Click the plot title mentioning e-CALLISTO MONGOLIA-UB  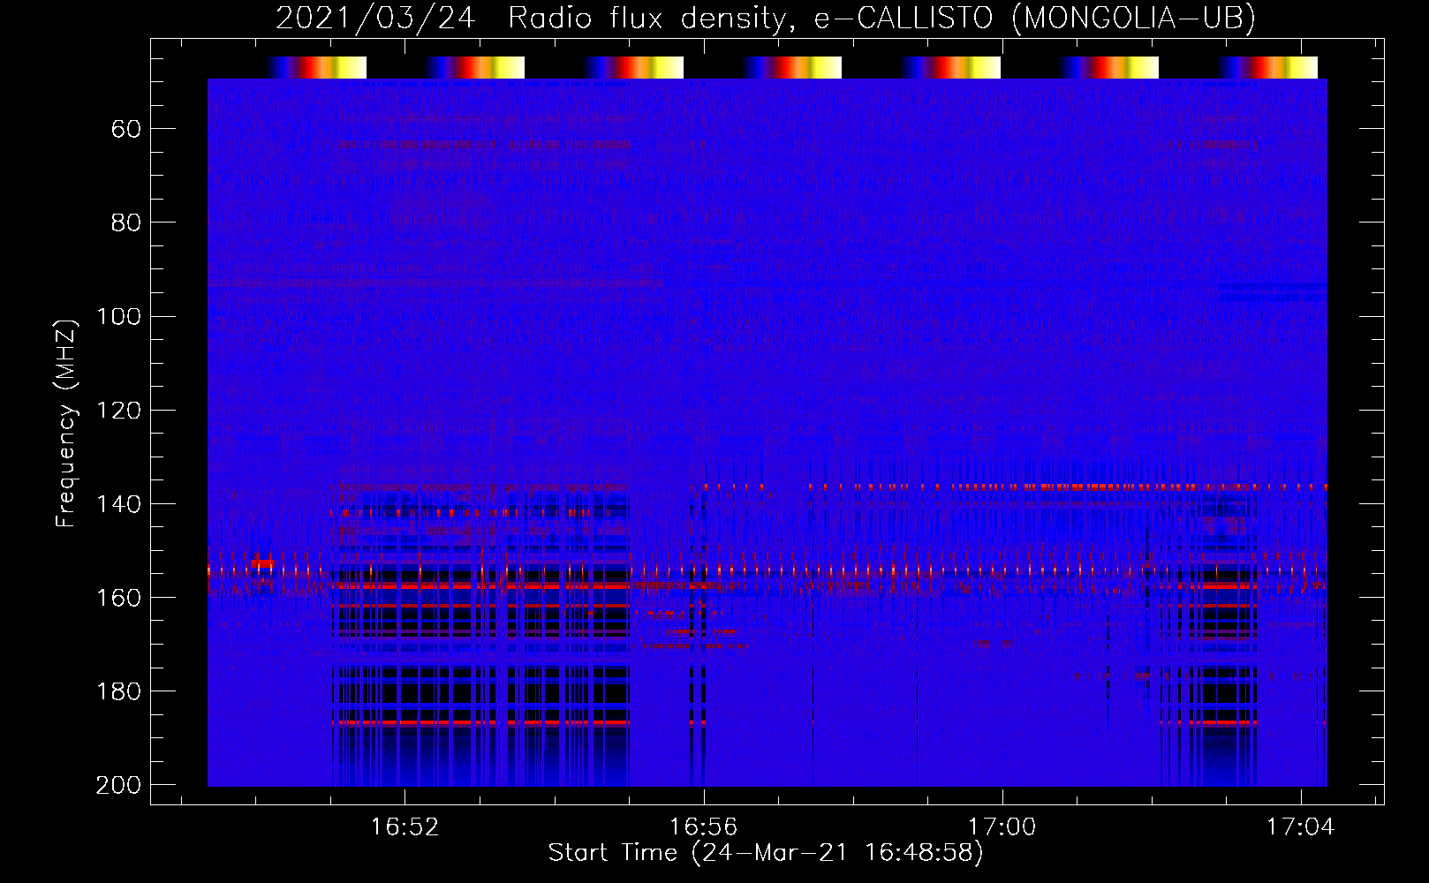click(x=765, y=19)
